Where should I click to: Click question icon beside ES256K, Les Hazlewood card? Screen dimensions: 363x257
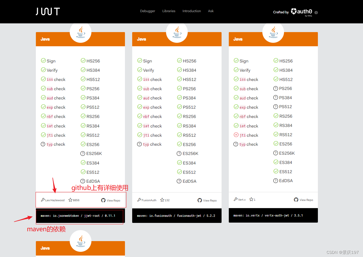pos(83,154)
